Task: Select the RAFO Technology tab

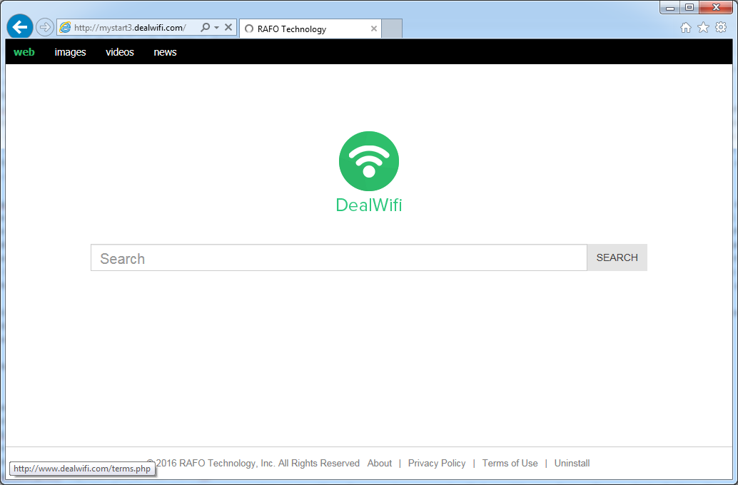Action: click(x=310, y=29)
